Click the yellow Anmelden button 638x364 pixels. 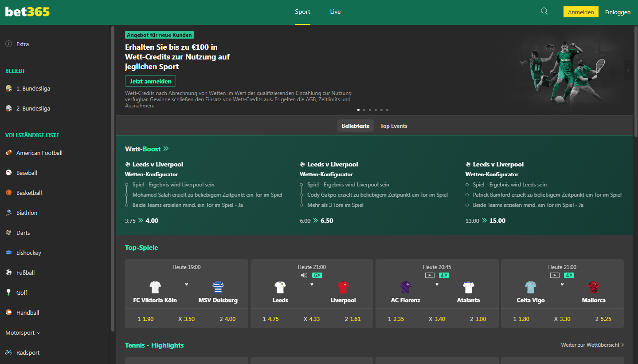coord(581,12)
